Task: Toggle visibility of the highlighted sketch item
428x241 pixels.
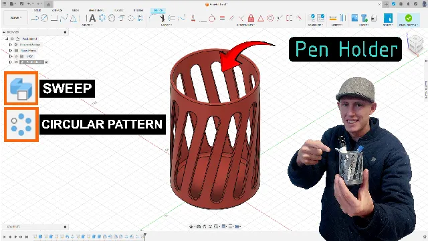Action: coord(16,62)
